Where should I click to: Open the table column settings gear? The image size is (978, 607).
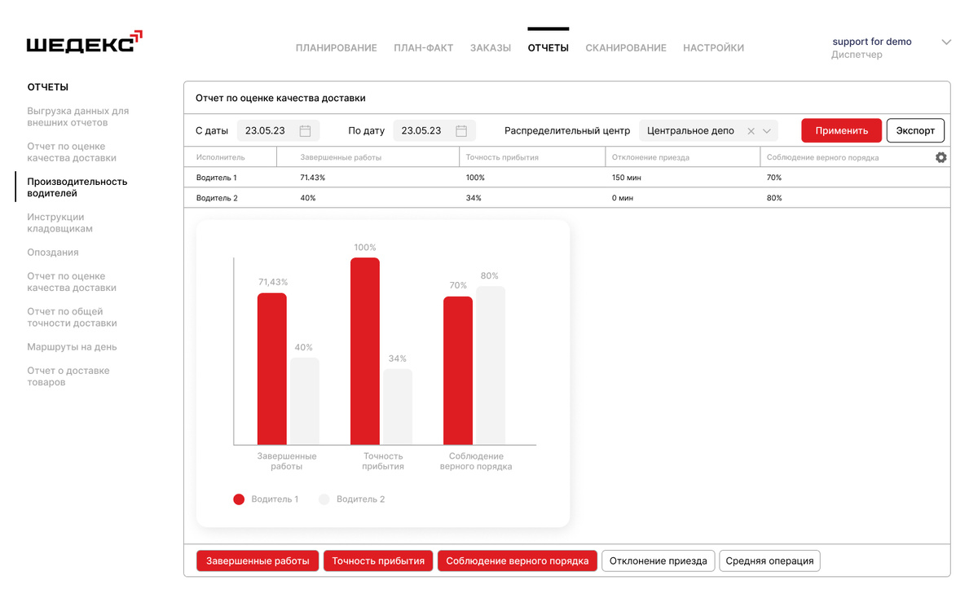(941, 157)
